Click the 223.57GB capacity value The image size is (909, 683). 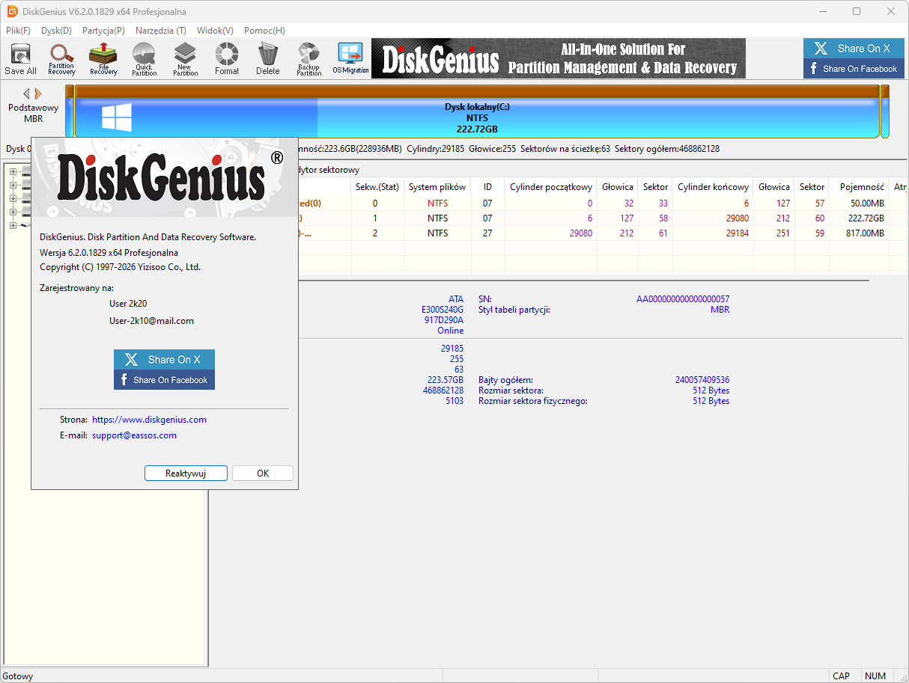(x=446, y=380)
